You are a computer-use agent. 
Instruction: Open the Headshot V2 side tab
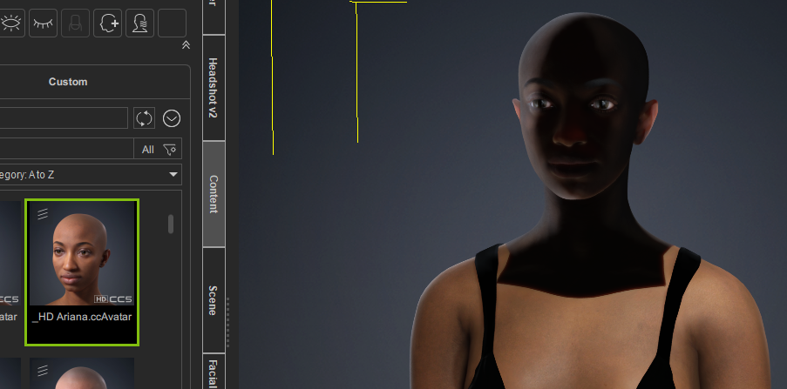[214, 88]
